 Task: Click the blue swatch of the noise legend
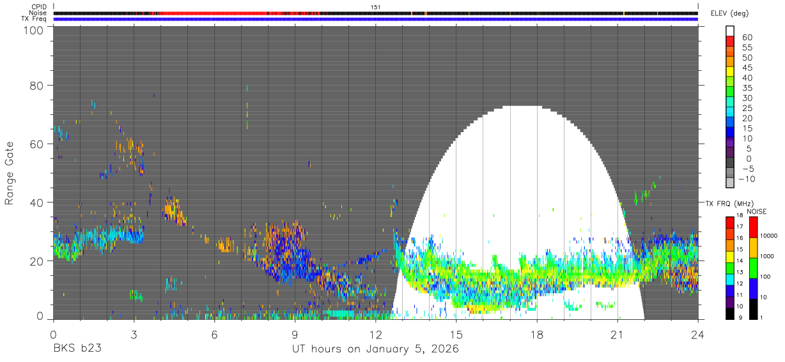click(753, 289)
